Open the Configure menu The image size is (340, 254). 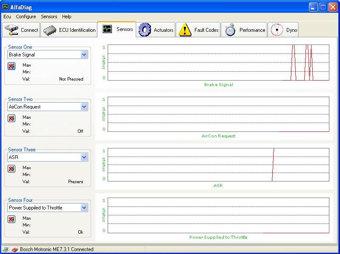pyautogui.click(x=26, y=17)
